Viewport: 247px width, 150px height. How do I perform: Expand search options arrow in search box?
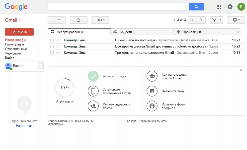[186, 7]
